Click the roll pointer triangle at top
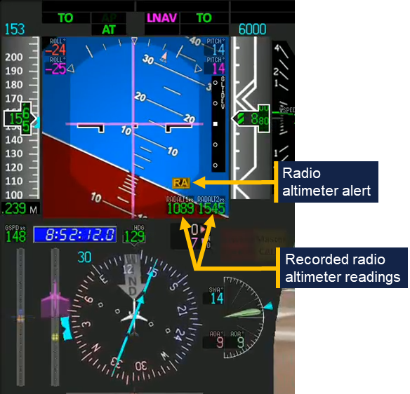Viewport: 410px width, 394px height. pos(134,41)
